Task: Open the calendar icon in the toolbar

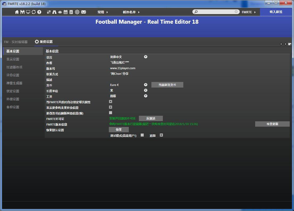Action: point(66,12)
